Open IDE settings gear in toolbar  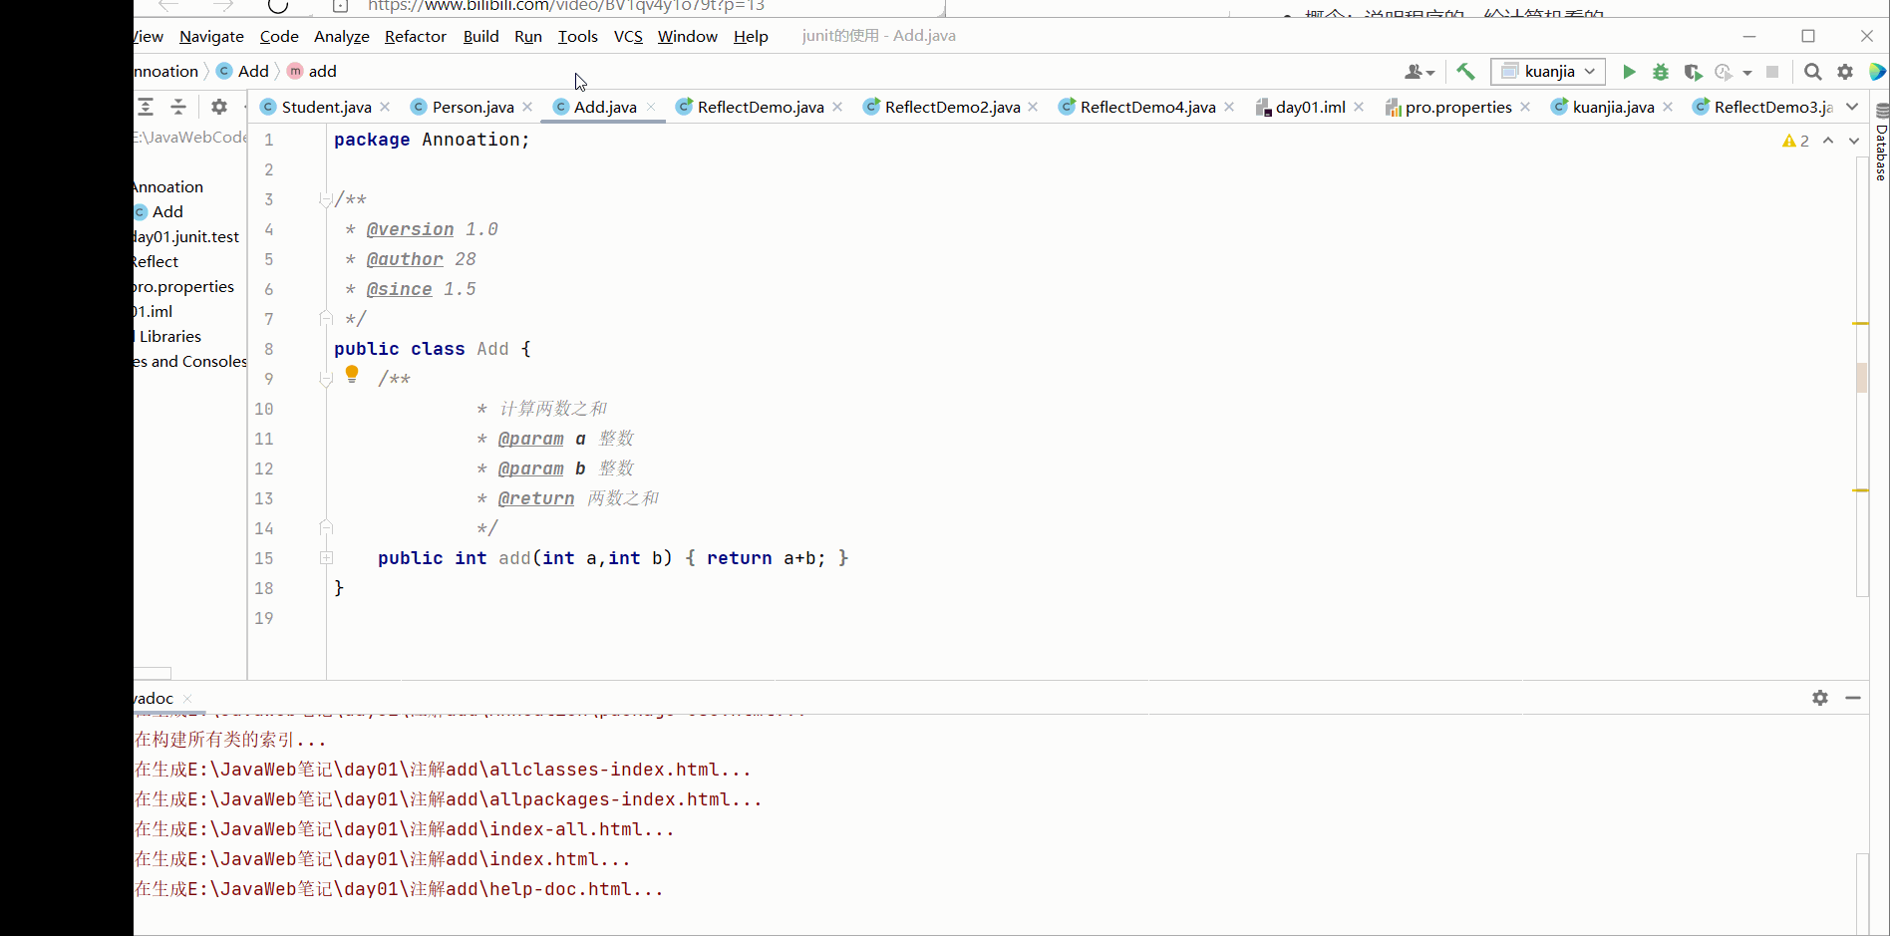pyautogui.click(x=1845, y=72)
